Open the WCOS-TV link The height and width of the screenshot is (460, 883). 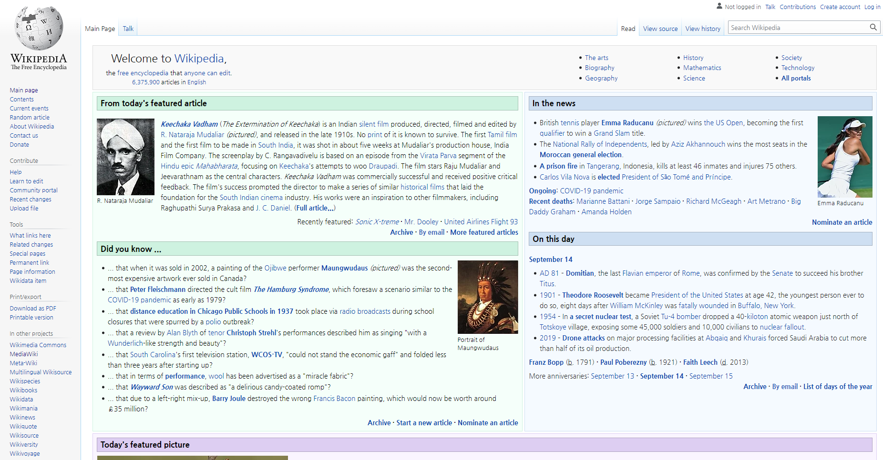[267, 354]
